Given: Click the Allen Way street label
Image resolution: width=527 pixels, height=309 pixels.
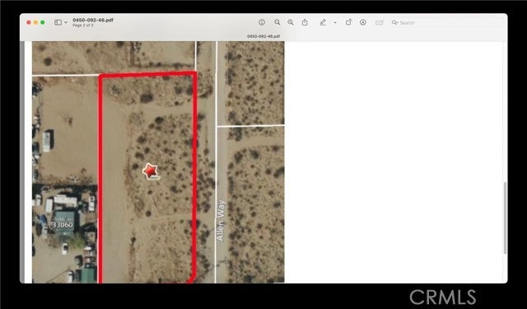Looking at the screenshot, I should 220,221.
